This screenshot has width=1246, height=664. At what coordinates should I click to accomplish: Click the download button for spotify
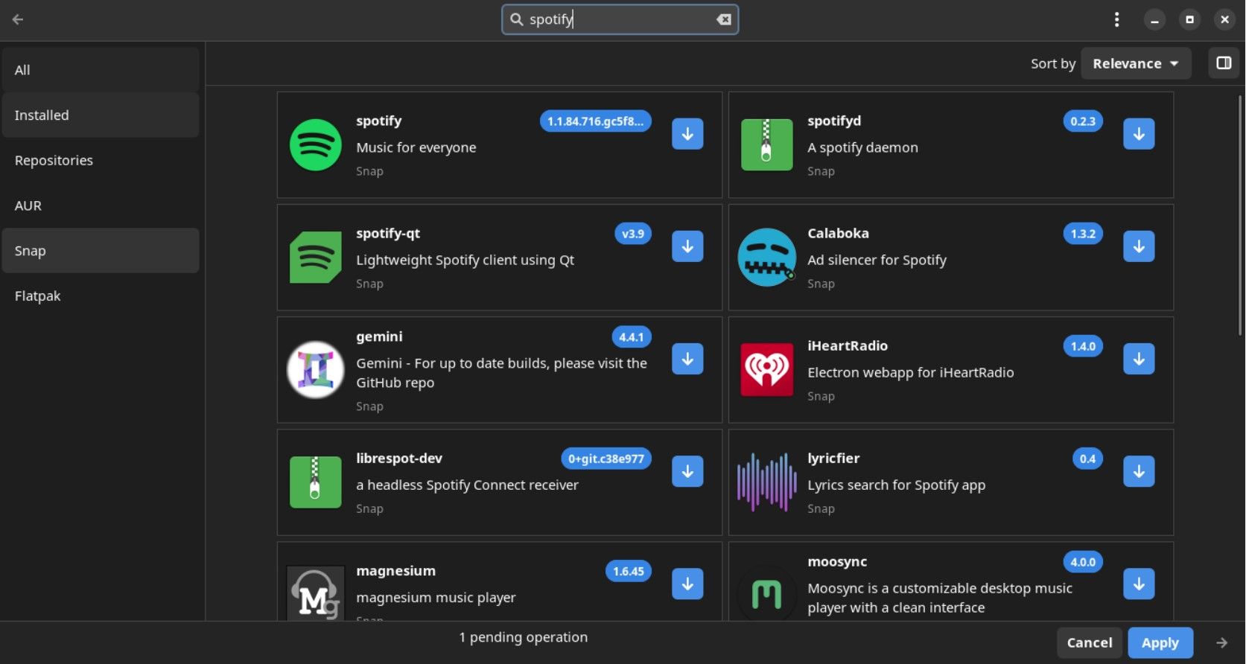point(687,134)
